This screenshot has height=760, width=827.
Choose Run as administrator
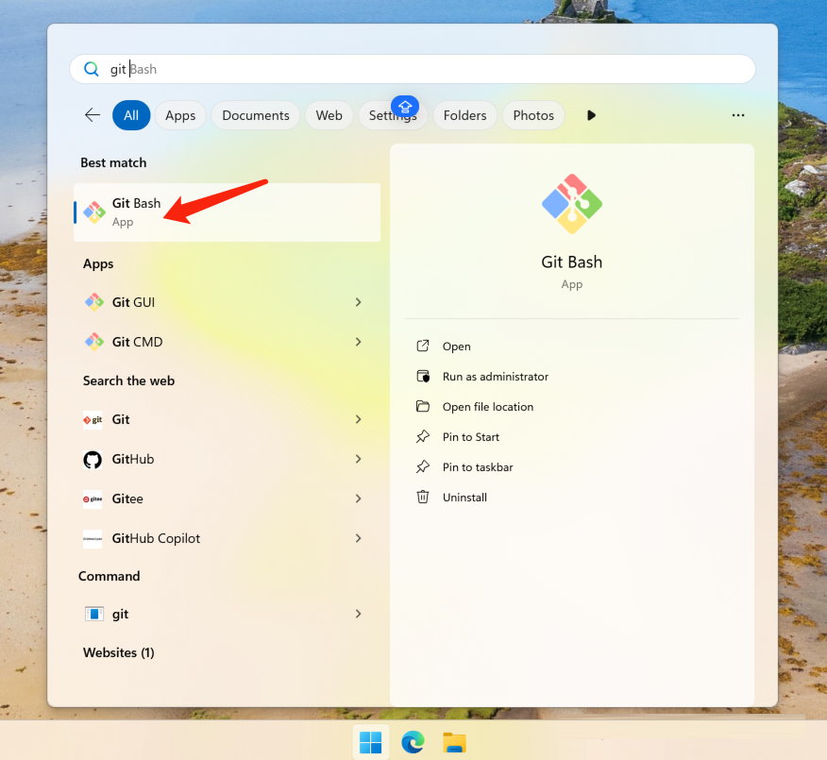[x=496, y=377]
